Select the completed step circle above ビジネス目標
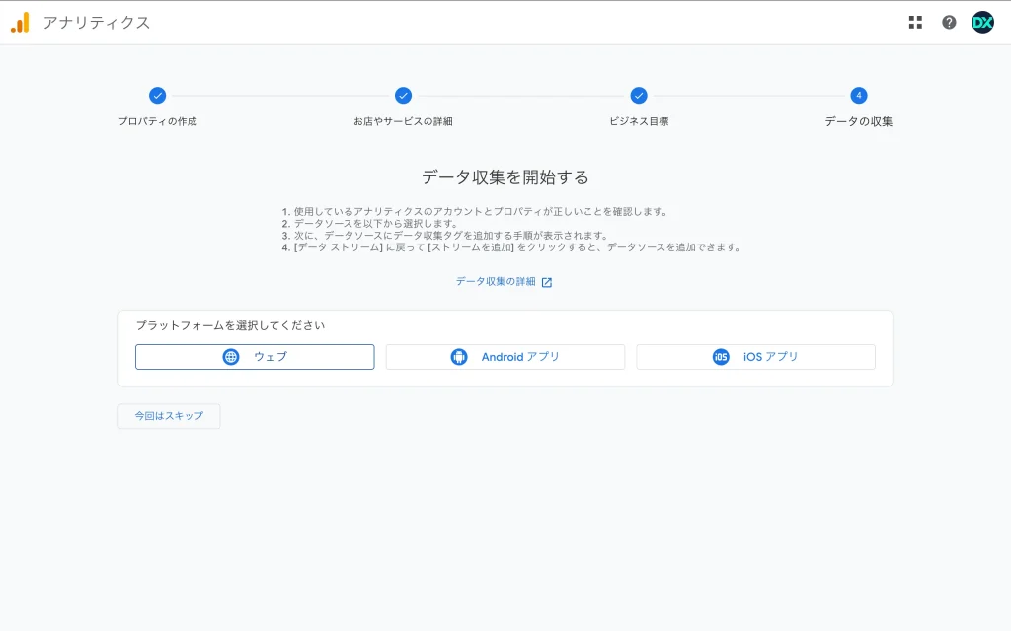The width and height of the screenshot is (1011, 631). click(639, 96)
